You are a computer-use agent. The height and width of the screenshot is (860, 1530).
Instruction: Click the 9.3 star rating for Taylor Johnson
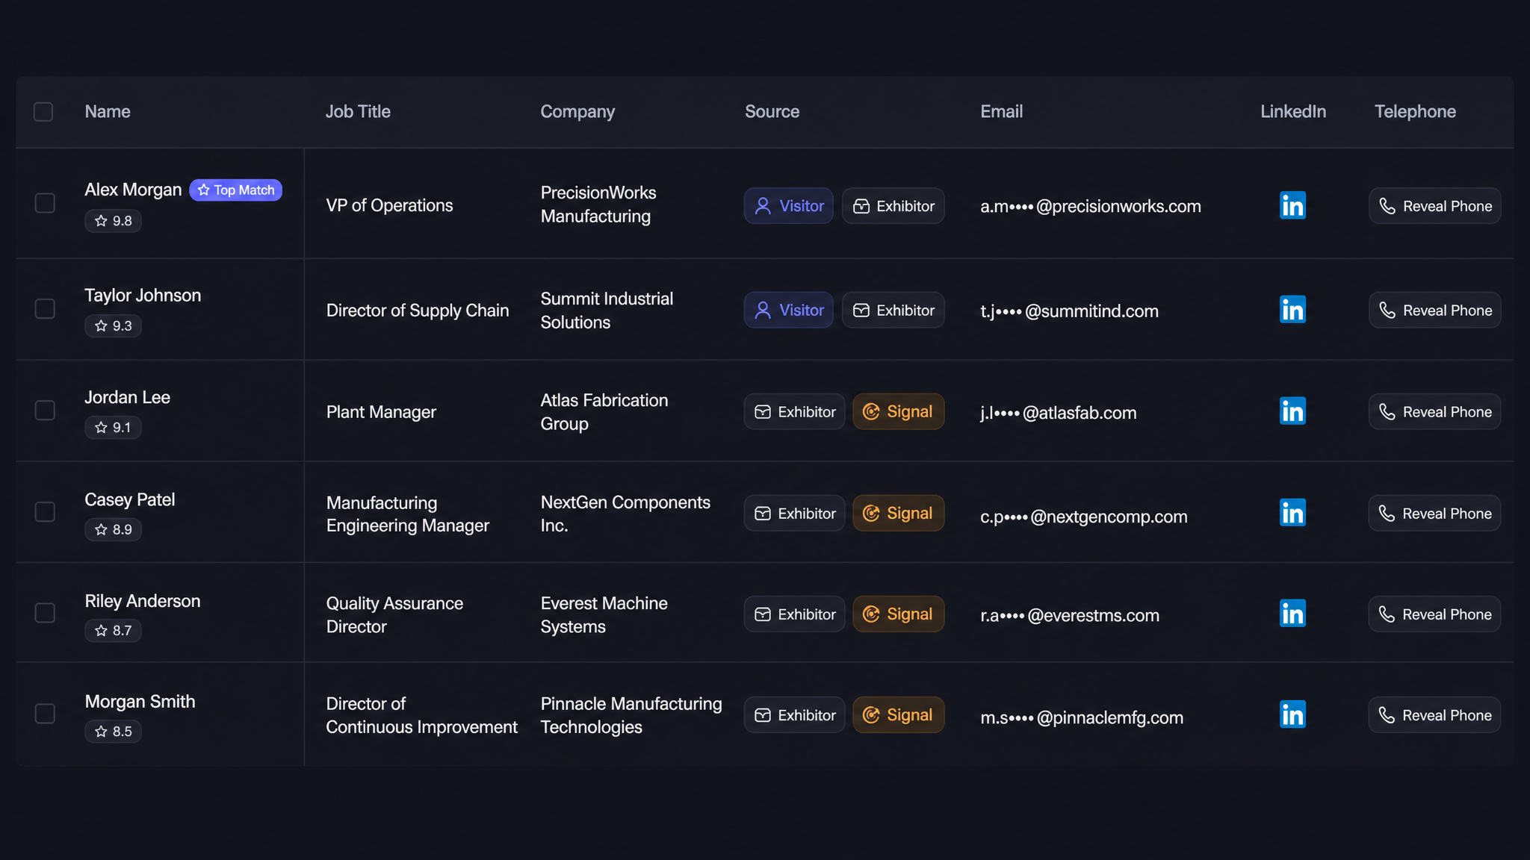point(113,325)
